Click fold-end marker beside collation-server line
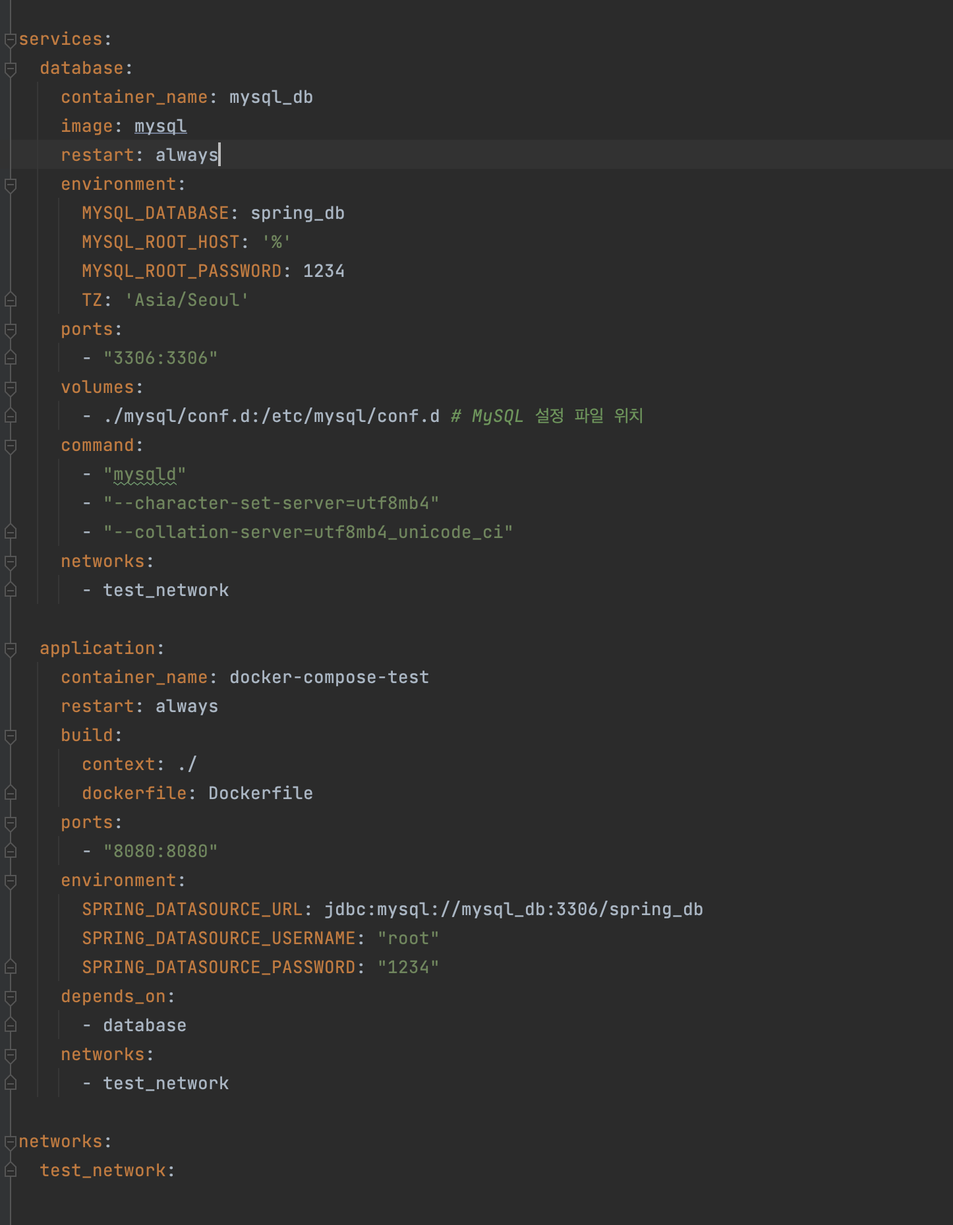953x1225 pixels. [x=10, y=532]
